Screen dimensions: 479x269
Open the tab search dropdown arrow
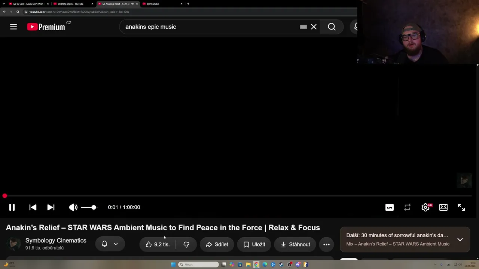(4, 4)
